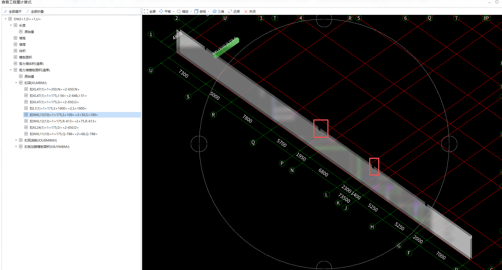The image size is (502, 270).
Task: Click the 全屏 fullscreen icon
Action: 146,11
